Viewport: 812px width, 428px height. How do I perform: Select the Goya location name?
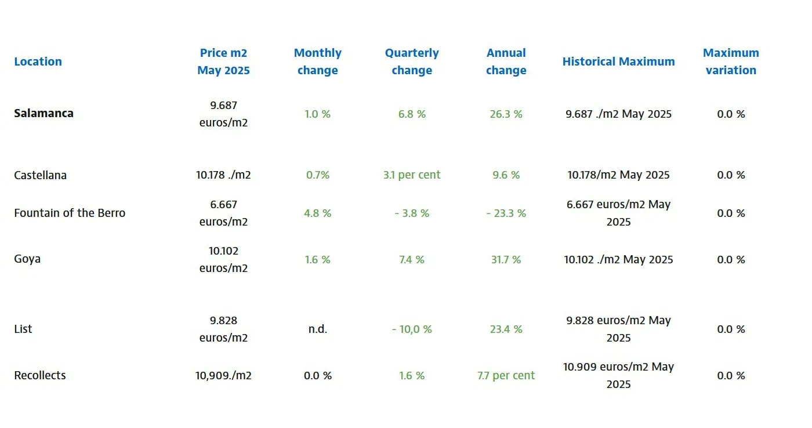pos(27,259)
